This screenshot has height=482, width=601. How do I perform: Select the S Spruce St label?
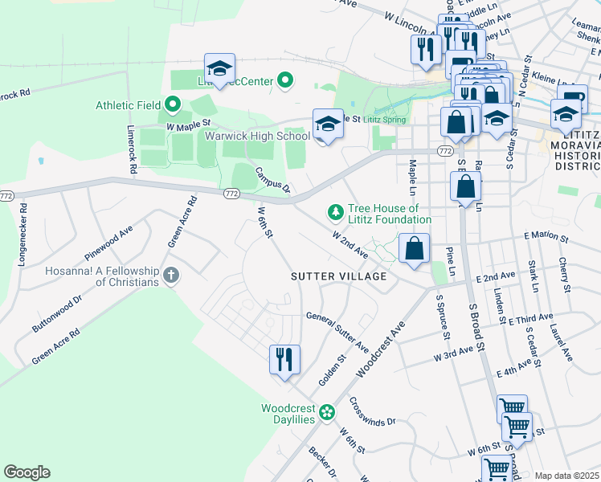(444, 317)
